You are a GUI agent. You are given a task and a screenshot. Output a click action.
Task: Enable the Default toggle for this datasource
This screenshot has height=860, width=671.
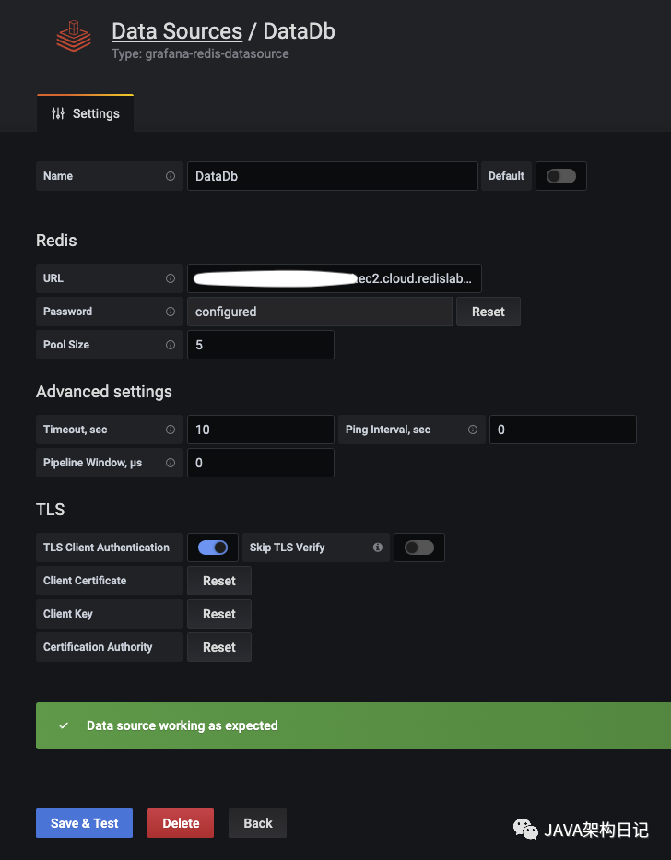pyautogui.click(x=561, y=176)
